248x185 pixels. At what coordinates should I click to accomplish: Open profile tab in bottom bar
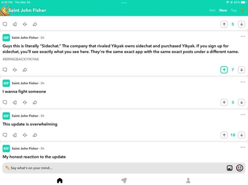click(x=188, y=180)
